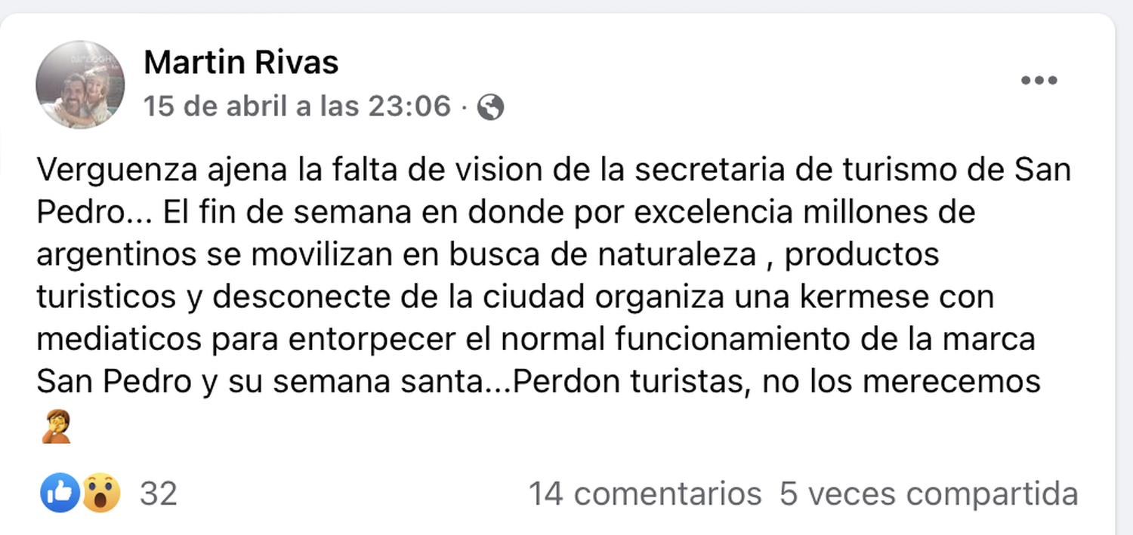Open the post timestamp 15 de abril
Image resolution: width=1133 pixels, height=535 pixels.
297,106
